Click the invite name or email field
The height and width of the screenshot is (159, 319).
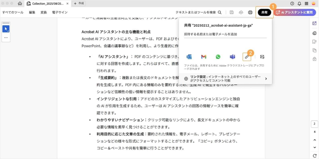[x=225, y=34]
